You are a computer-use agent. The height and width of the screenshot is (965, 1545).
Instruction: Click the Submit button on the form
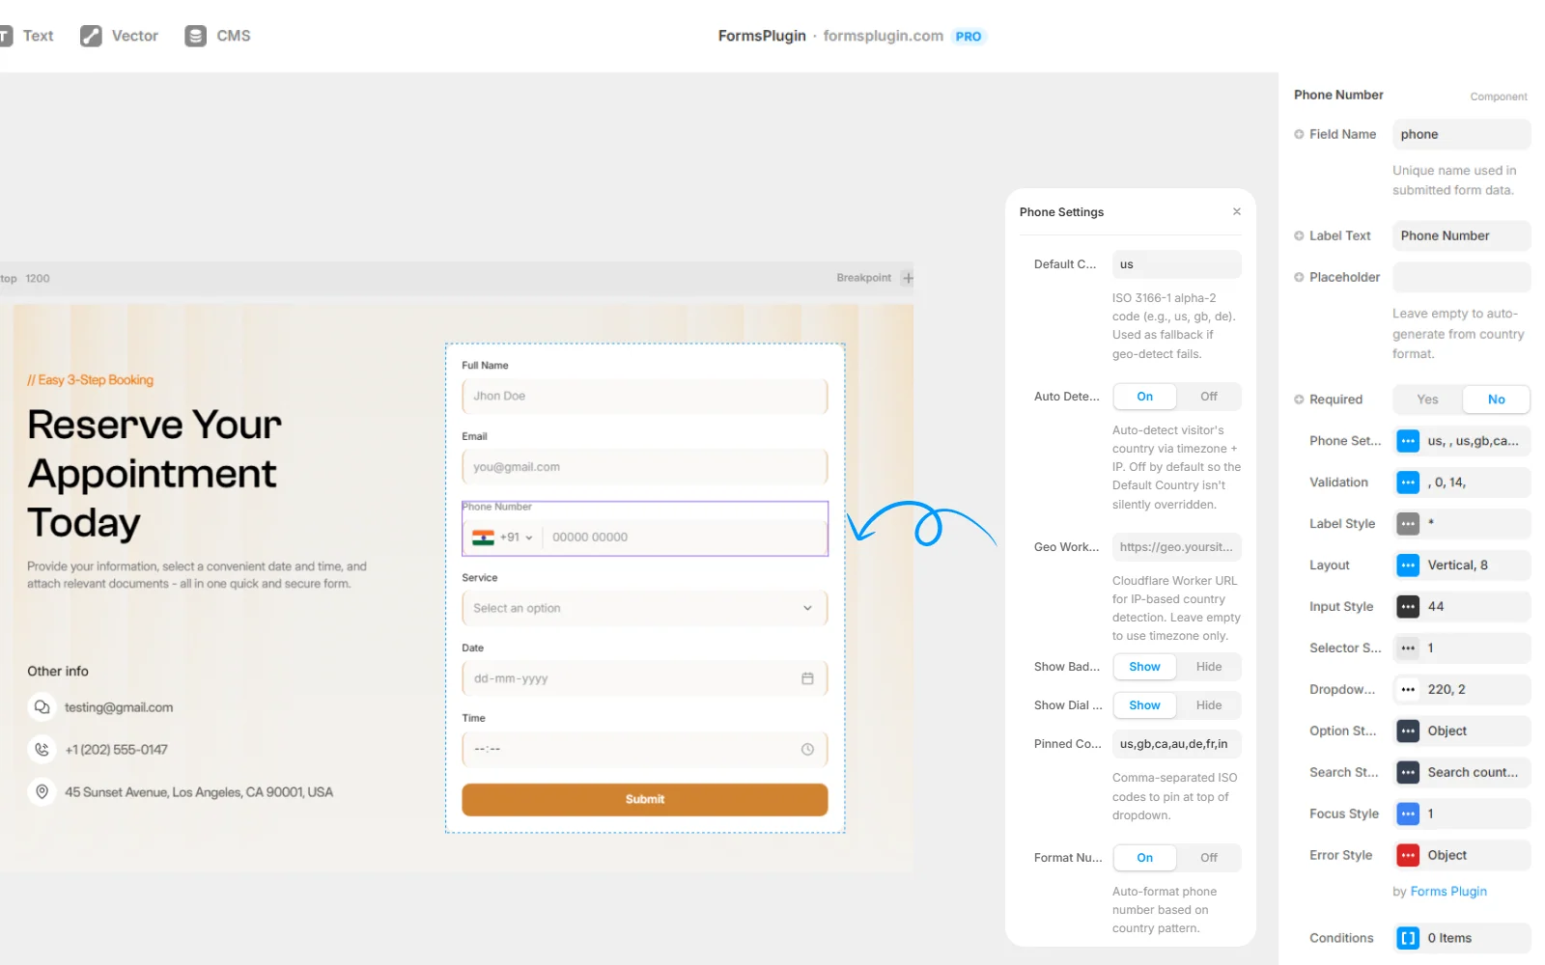644,799
